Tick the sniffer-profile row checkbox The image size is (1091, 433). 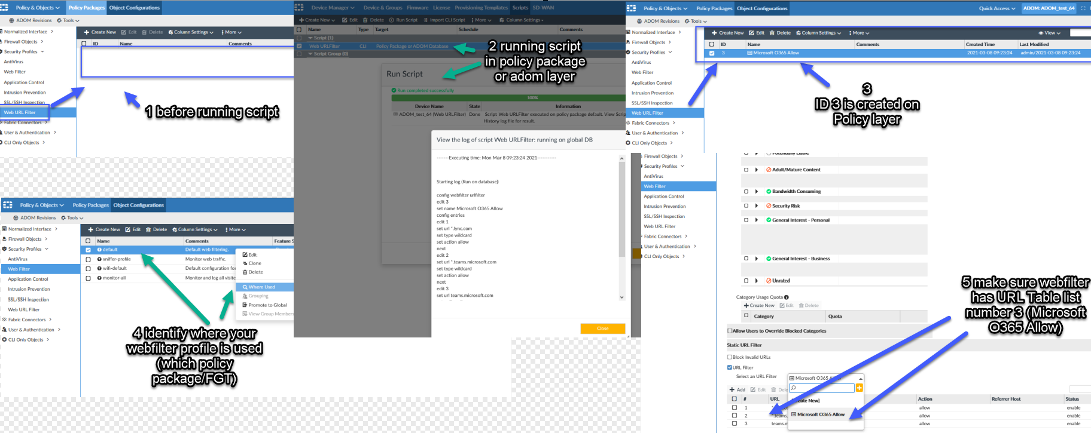[88, 259]
